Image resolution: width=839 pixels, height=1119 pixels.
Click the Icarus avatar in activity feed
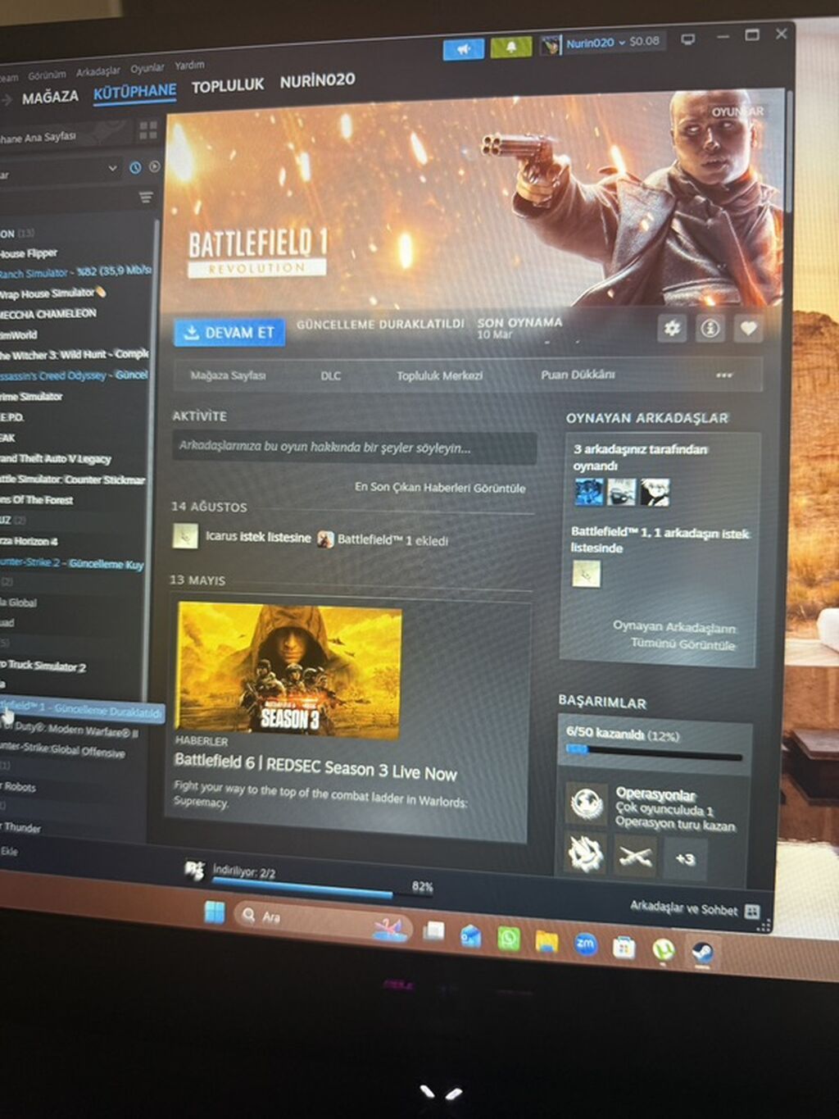click(x=185, y=536)
